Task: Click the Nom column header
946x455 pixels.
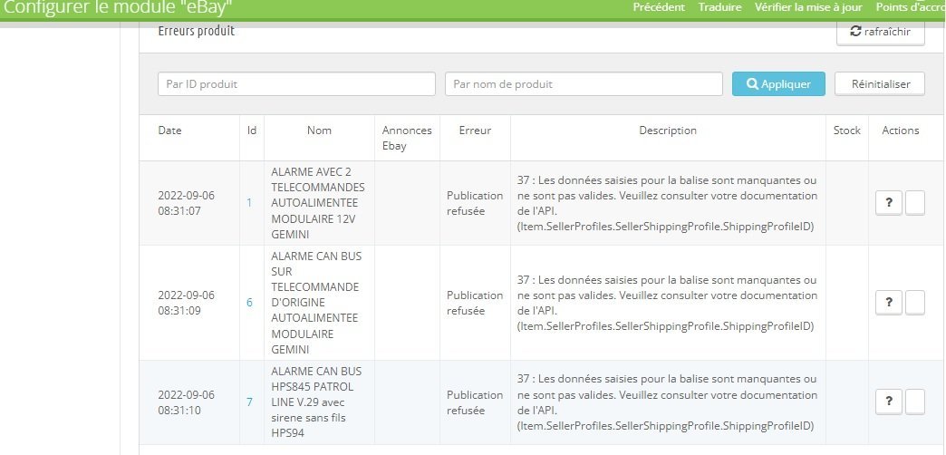Action: coord(319,131)
